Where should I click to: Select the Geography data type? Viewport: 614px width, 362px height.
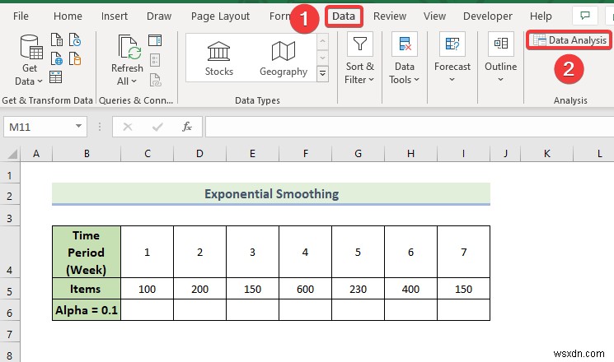(x=284, y=58)
